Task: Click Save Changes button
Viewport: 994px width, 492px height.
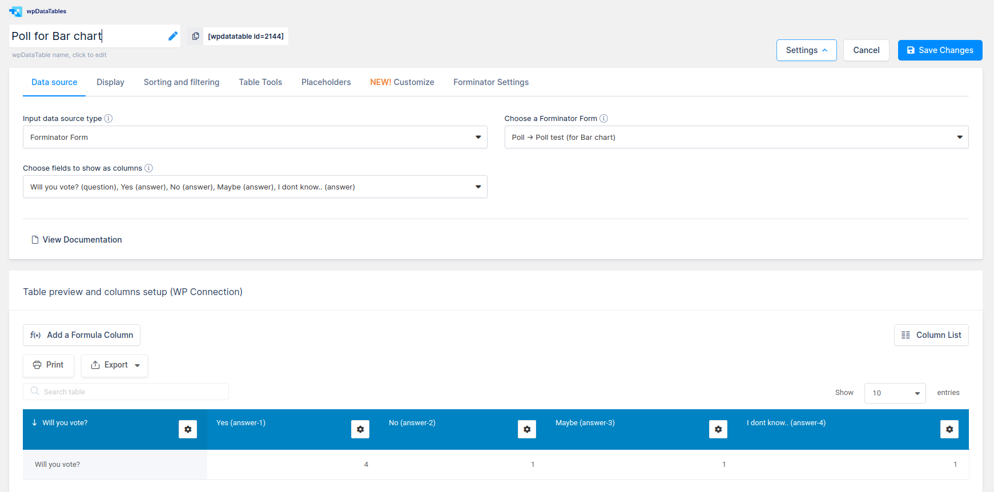Action: pyautogui.click(x=940, y=50)
